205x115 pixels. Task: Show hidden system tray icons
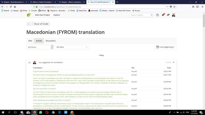tap(174, 112)
